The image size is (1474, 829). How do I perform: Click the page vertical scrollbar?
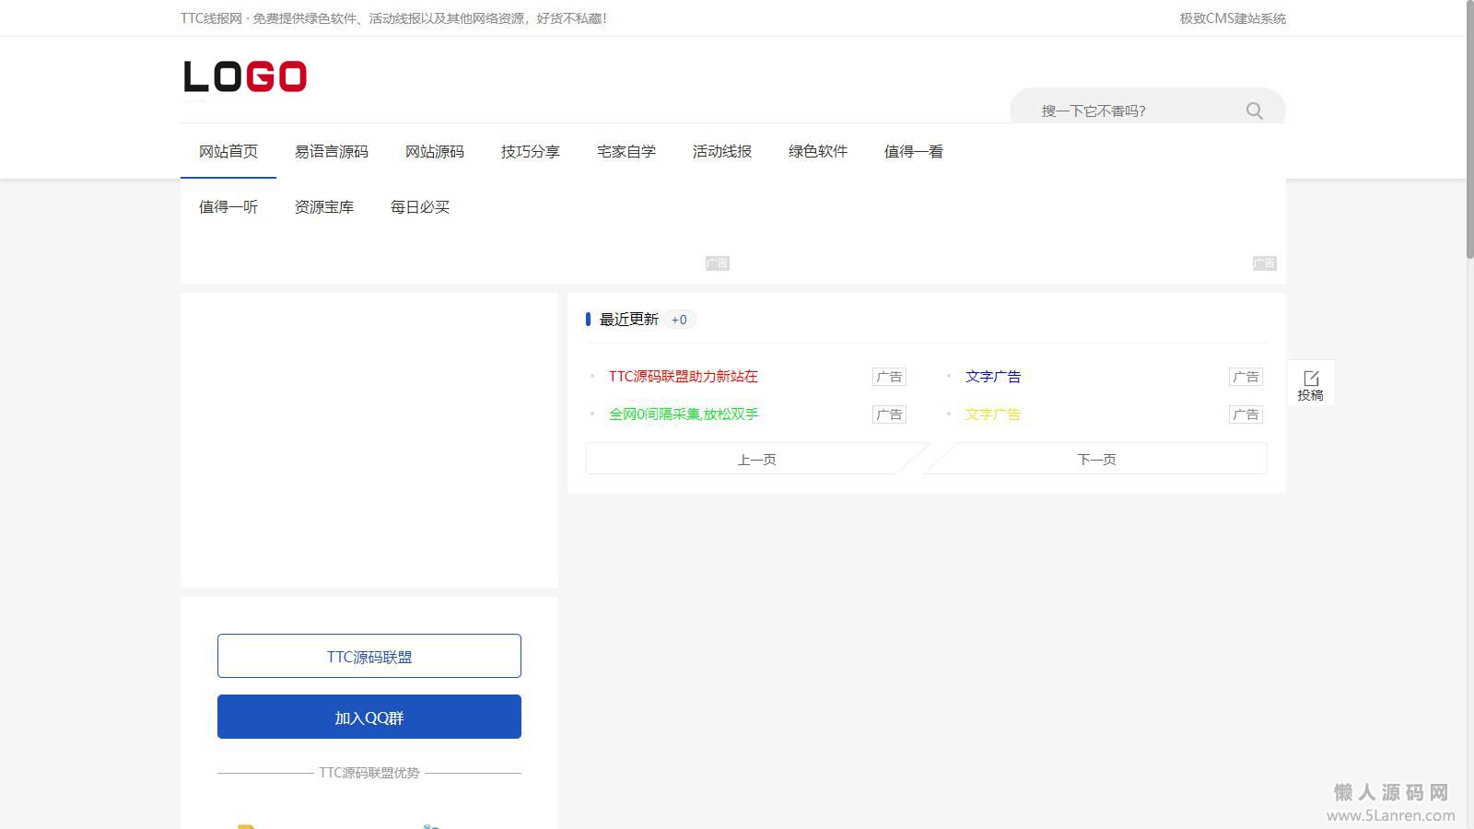click(x=1468, y=129)
